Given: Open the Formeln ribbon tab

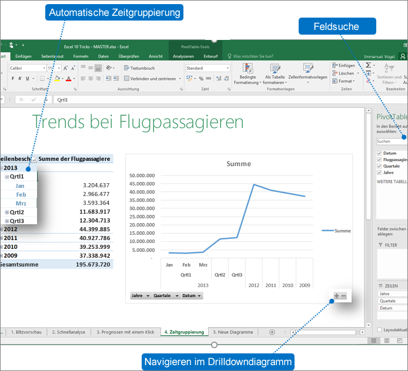Looking at the screenshot, I should click(81, 56).
